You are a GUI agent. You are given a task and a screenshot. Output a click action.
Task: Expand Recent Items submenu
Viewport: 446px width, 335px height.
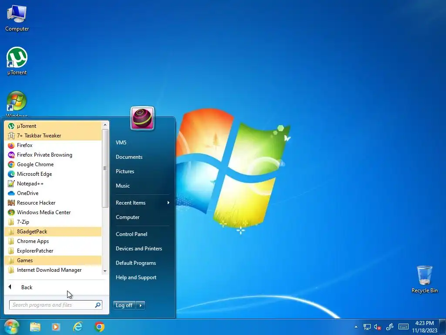coord(142,203)
